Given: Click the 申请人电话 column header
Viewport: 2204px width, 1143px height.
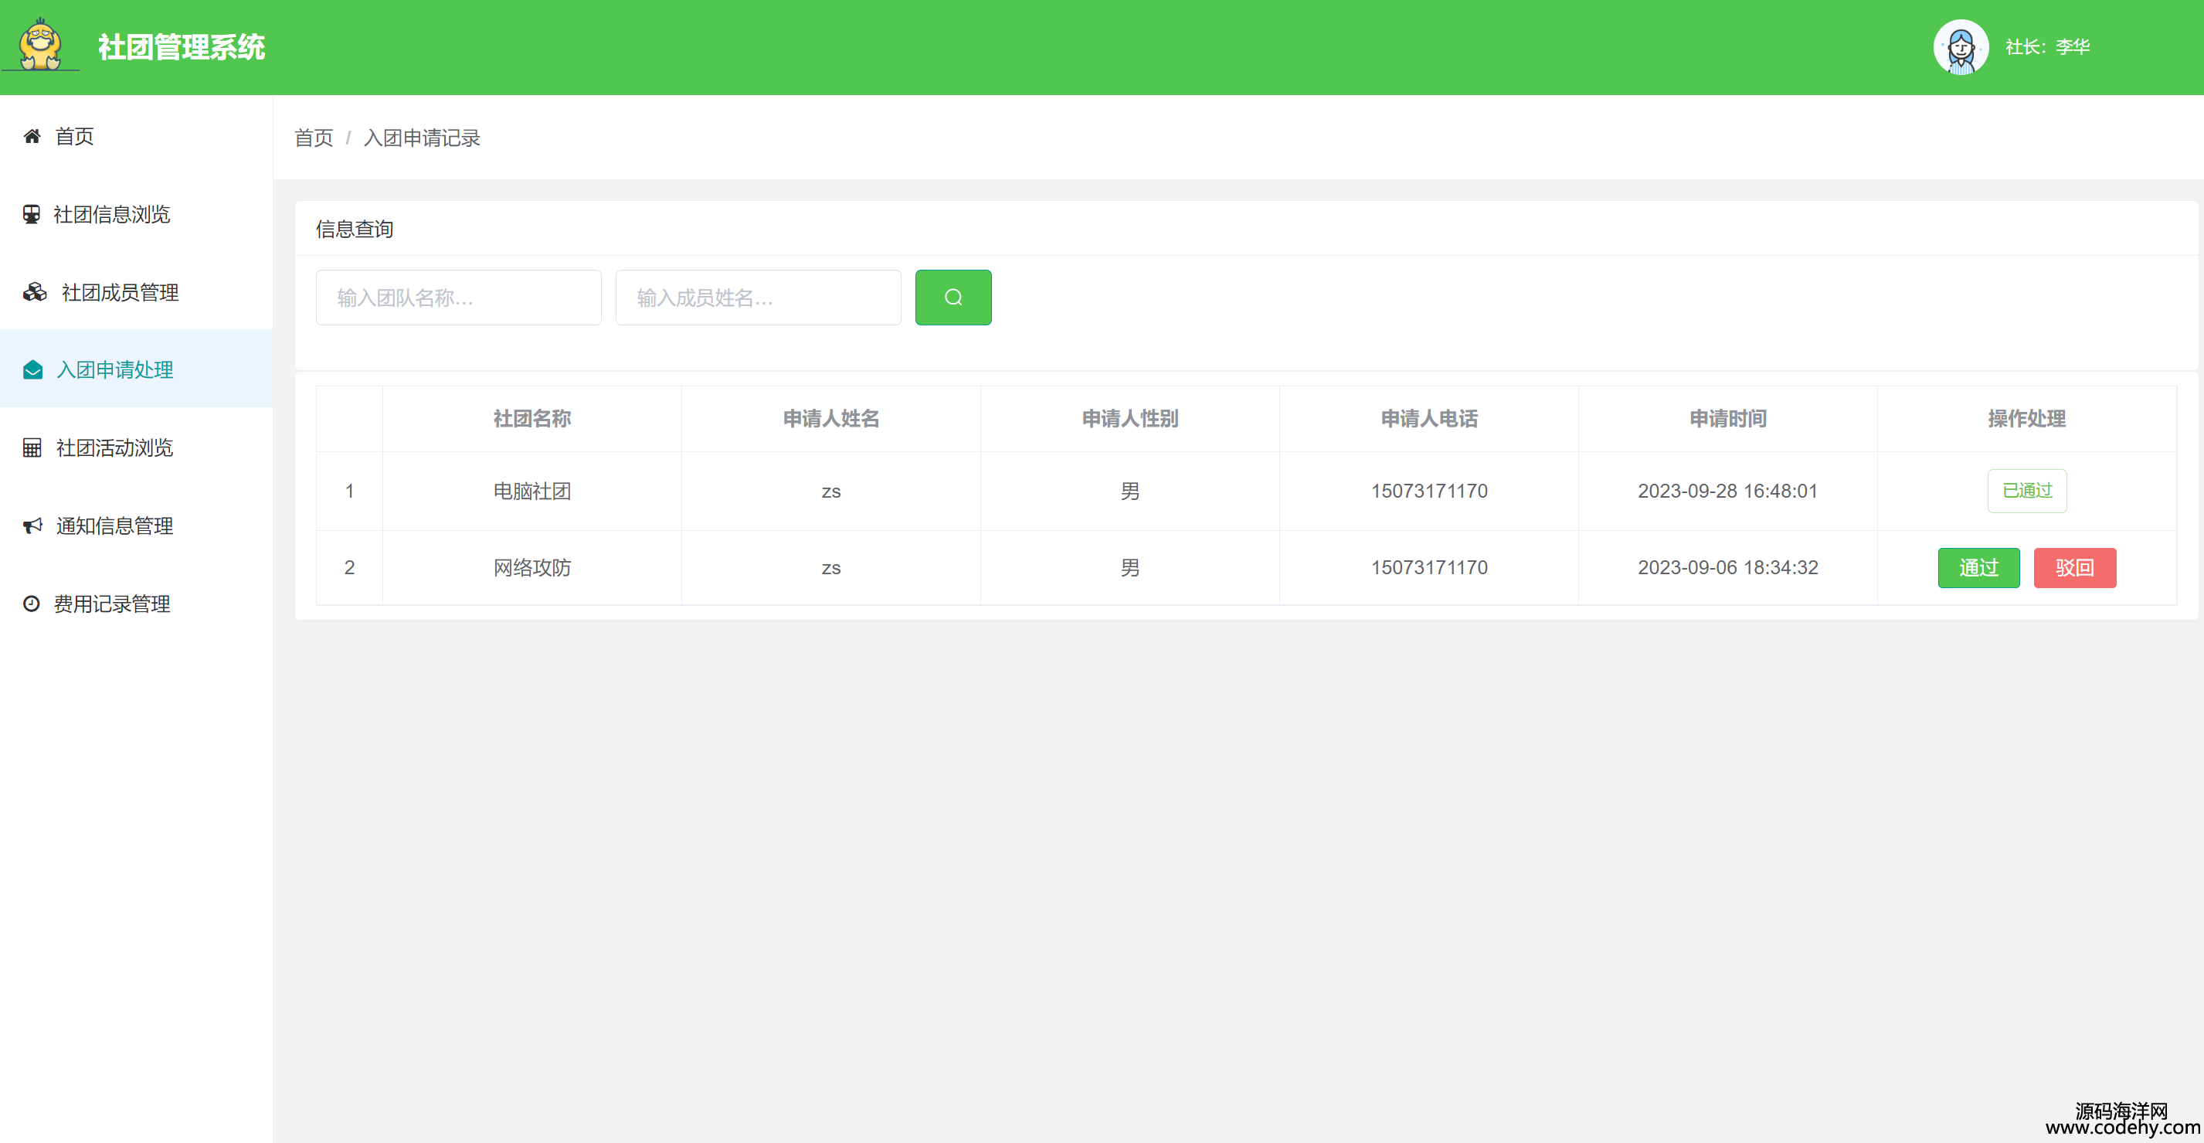Looking at the screenshot, I should pos(1429,419).
